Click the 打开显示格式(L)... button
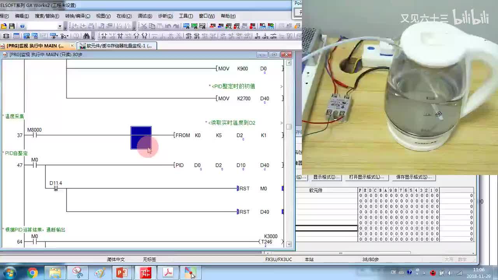The width and height of the screenshot is (498, 280). coord(366,177)
